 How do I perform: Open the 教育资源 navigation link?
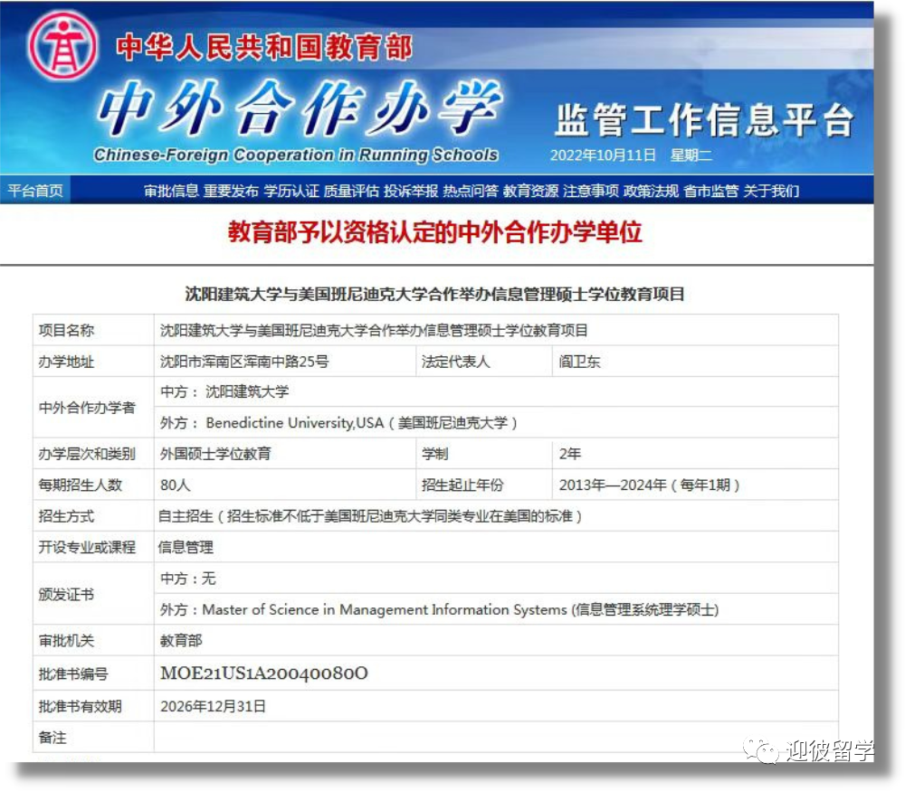pyautogui.click(x=531, y=191)
